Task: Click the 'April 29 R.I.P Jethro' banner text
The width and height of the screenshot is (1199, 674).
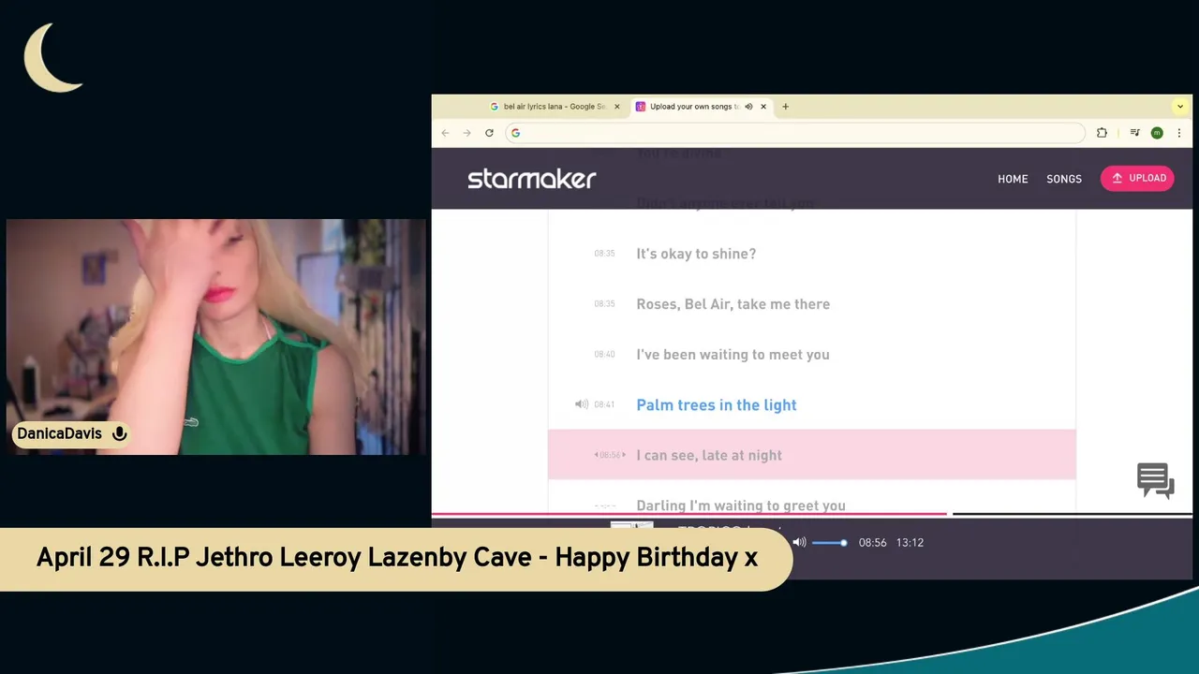Action: click(x=396, y=558)
